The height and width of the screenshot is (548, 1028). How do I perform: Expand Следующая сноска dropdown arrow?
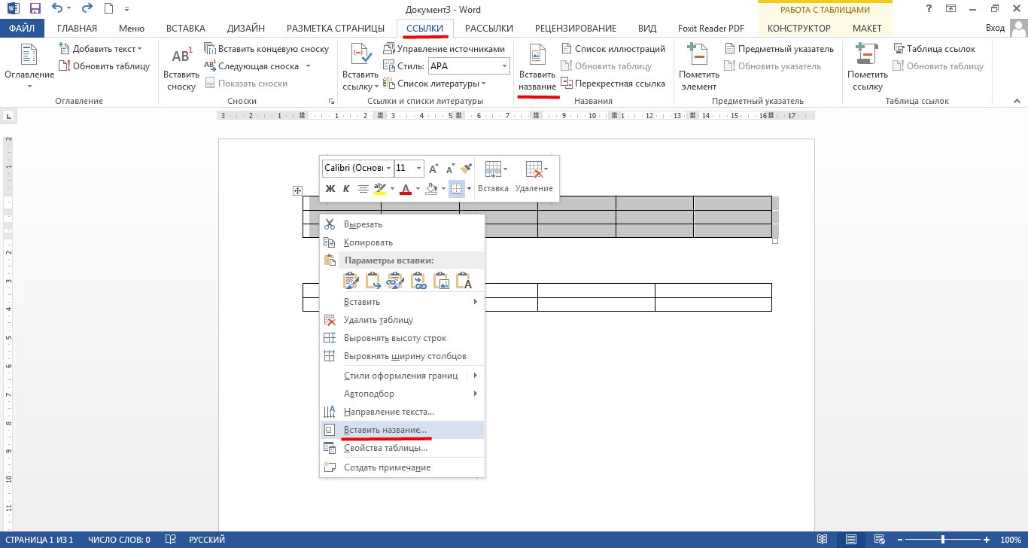pyautogui.click(x=308, y=66)
